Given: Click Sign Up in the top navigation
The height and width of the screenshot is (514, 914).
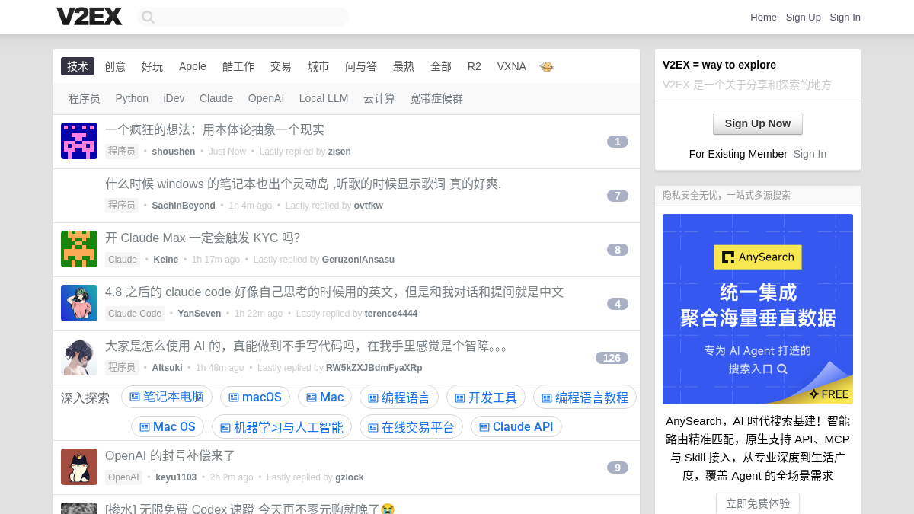Looking at the screenshot, I should [804, 17].
